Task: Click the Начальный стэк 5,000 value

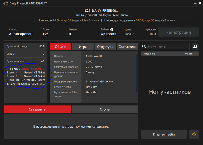Action: click(89, 61)
